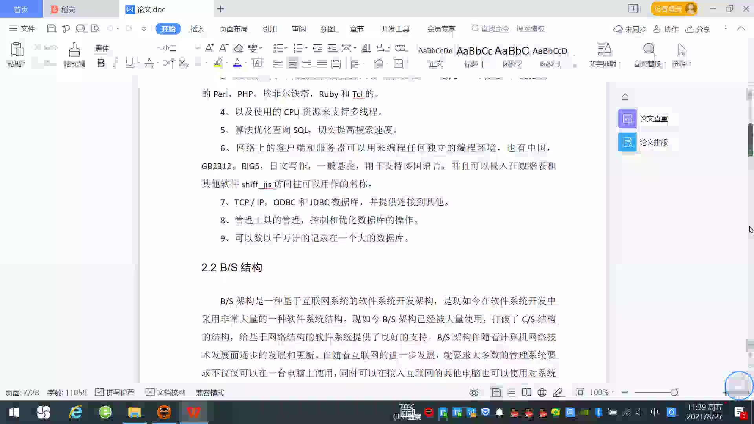
Task: Switch to reading layout view
Action: click(x=527, y=393)
